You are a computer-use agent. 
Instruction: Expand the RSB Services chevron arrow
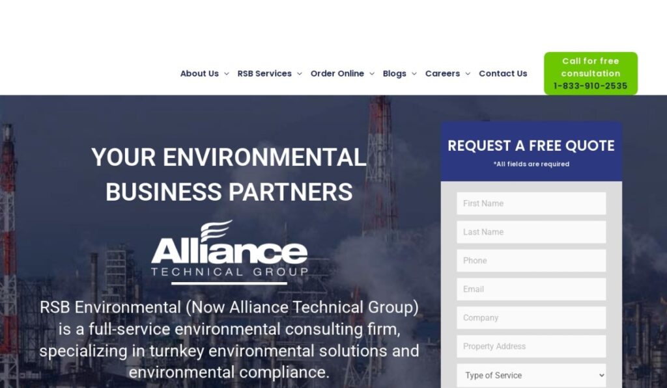[300, 74]
